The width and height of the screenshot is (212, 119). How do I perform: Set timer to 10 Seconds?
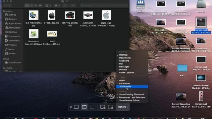(132, 87)
